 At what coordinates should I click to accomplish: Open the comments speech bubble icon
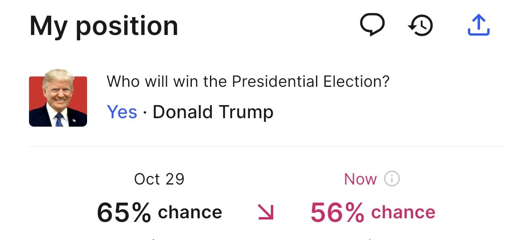point(372,25)
